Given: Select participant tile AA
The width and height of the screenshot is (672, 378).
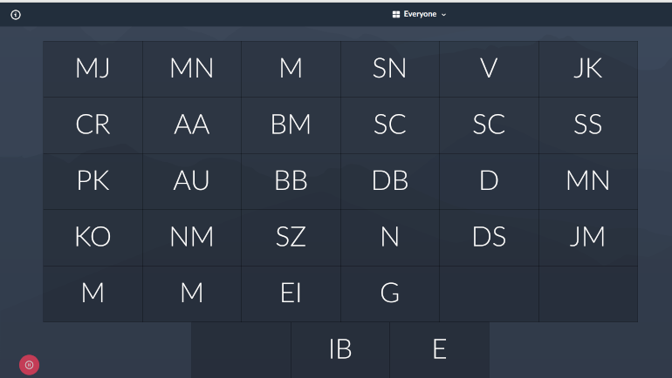Looking at the screenshot, I should (x=192, y=125).
